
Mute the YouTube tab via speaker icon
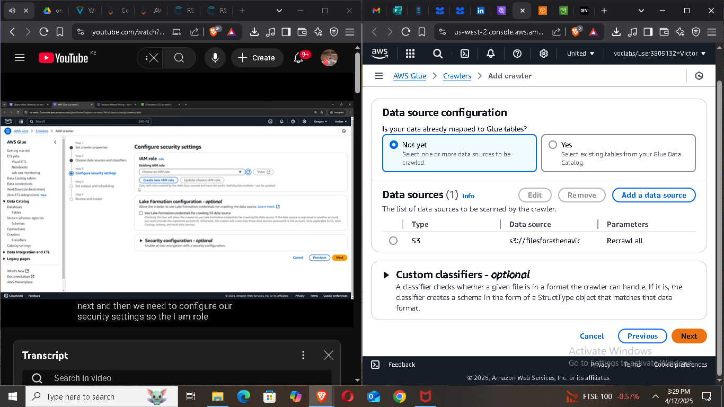pos(12,11)
